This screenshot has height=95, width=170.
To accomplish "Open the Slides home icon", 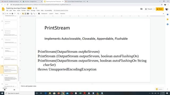I will [3, 9].
